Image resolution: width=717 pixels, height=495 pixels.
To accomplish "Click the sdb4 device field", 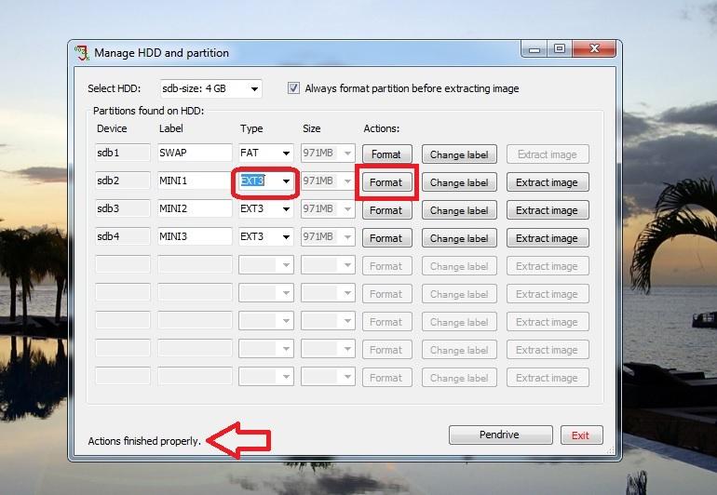I will pos(123,236).
